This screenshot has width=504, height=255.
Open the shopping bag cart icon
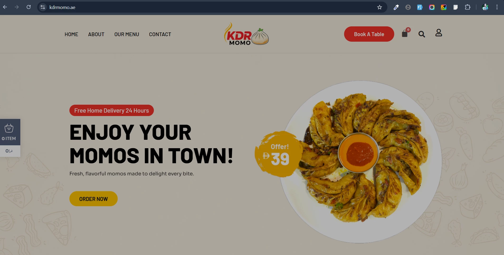[405, 33]
